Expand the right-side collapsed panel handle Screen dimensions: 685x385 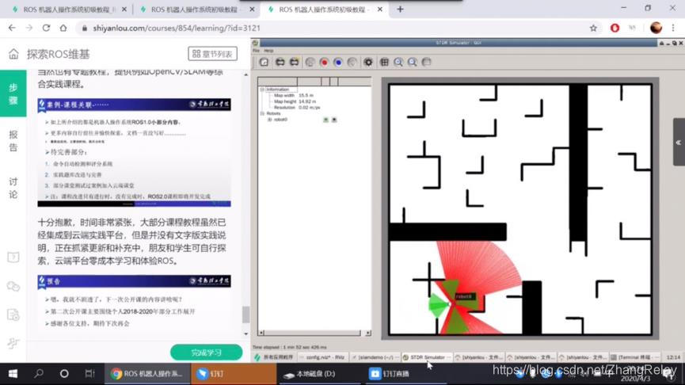pos(679,142)
